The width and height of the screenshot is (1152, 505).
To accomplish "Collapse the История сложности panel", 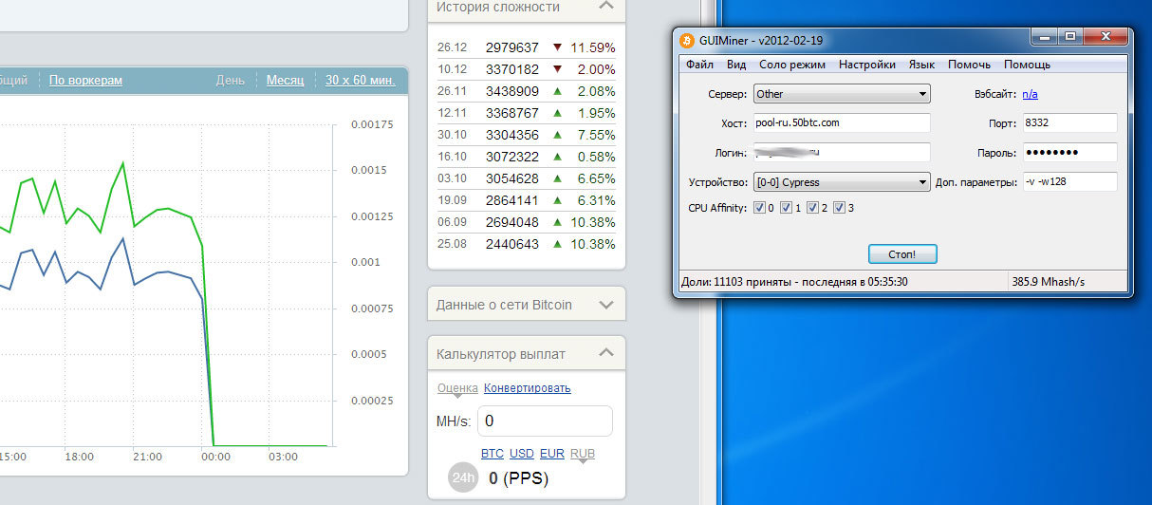I will (606, 7).
